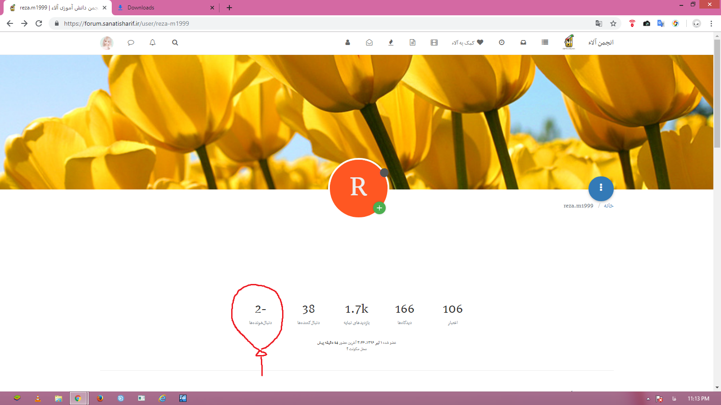Go back to previous page
The image size is (721, 405).
[x=10, y=23]
